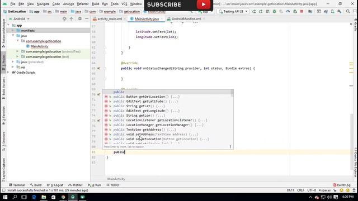
Task: Collapse the app module node
Action: (x=9, y=25)
